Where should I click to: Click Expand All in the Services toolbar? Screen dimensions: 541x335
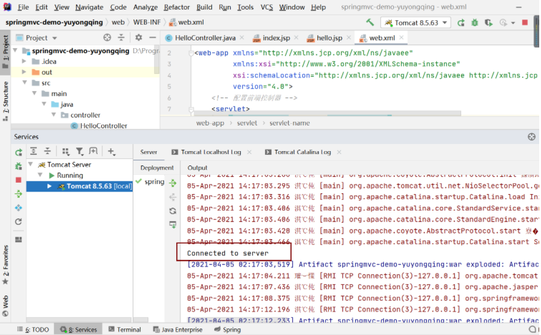pyautogui.click(x=33, y=152)
